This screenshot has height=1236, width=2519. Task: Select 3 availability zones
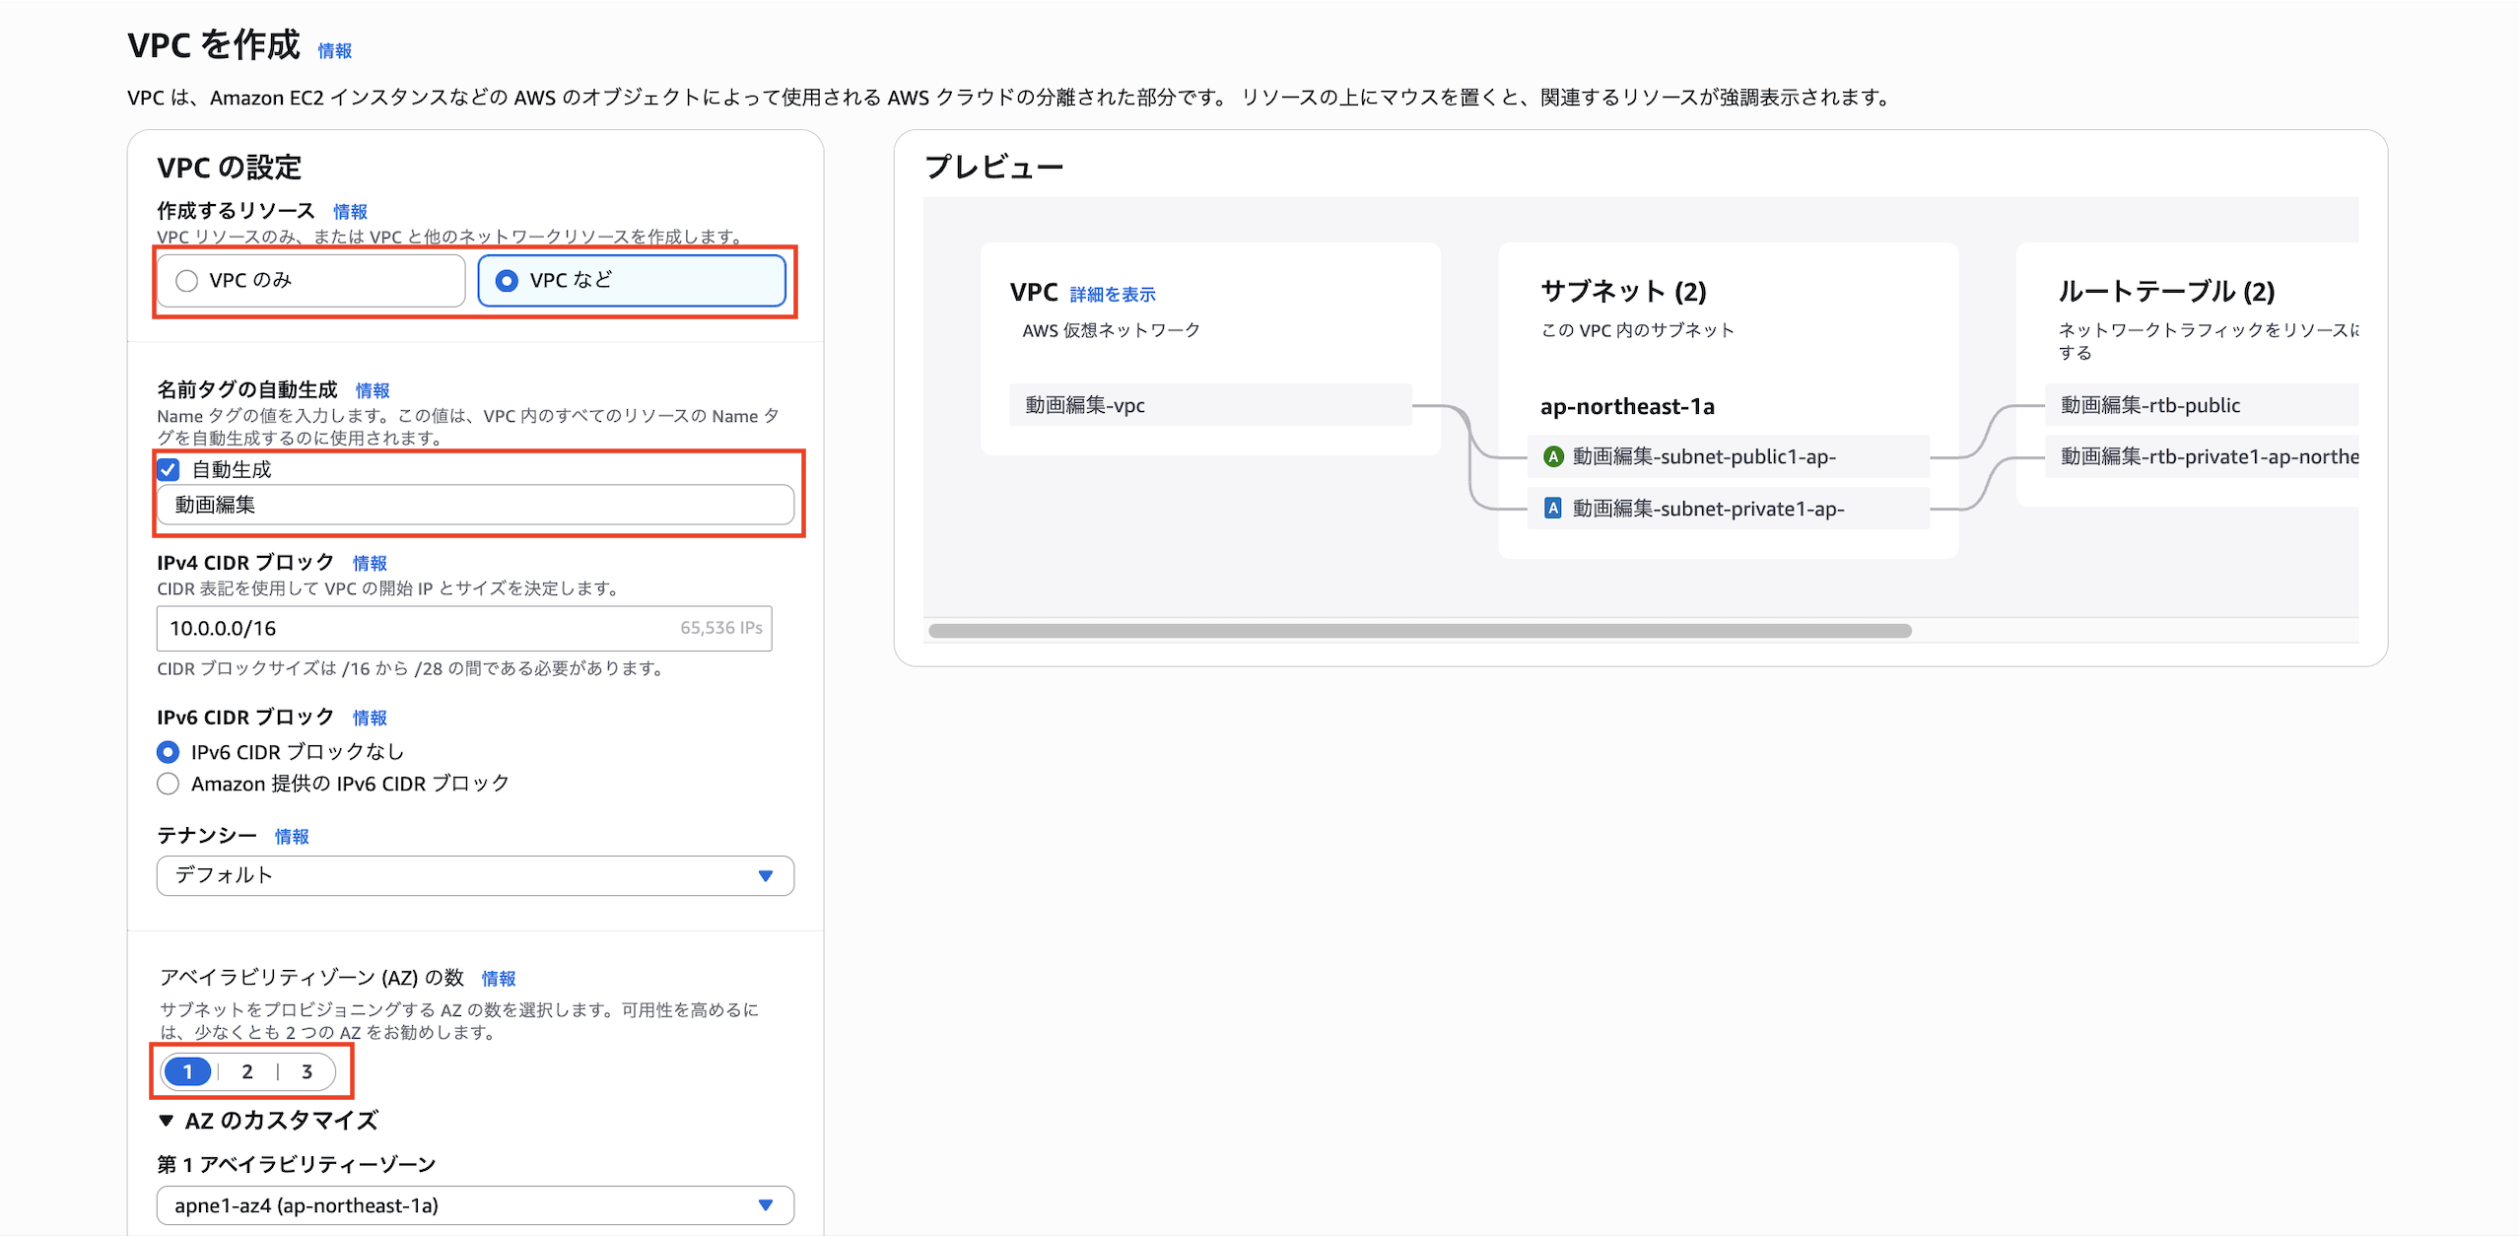click(306, 1071)
